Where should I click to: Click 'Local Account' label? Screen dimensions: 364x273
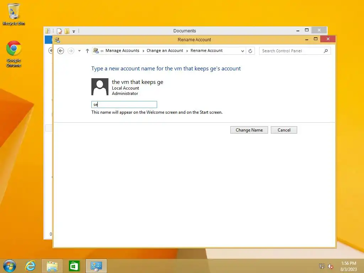(x=125, y=88)
